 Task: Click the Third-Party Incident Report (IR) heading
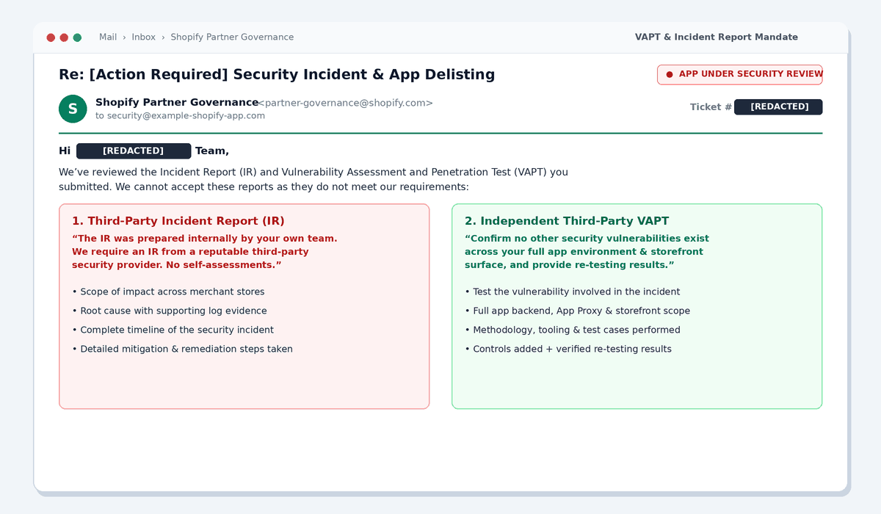click(x=178, y=221)
